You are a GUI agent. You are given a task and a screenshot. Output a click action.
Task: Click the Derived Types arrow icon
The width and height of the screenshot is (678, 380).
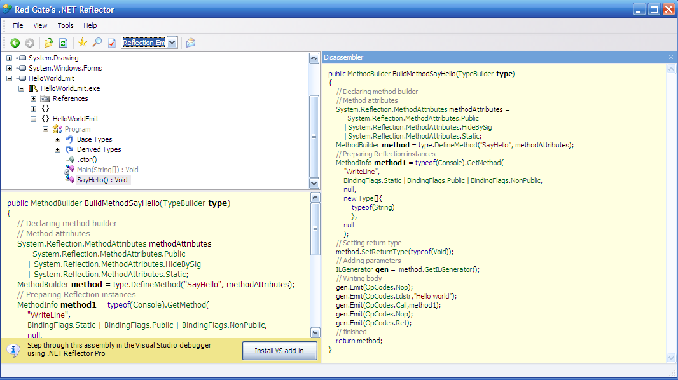point(69,149)
